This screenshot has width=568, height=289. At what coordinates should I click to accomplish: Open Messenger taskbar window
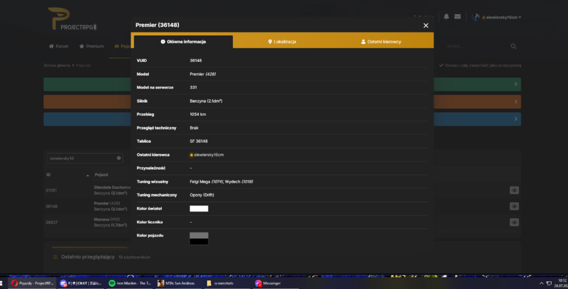pyautogui.click(x=275, y=283)
